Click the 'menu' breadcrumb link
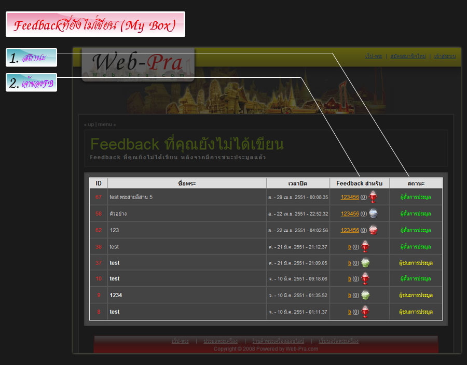Viewport: 467px width, 365px height. (105, 124)
